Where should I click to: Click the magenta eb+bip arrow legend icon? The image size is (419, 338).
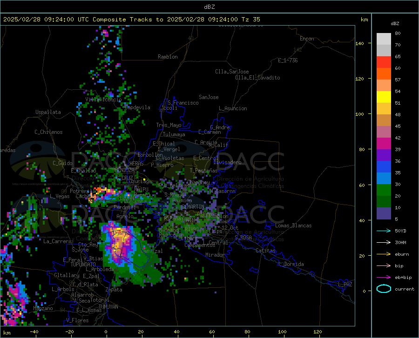pos(384,278)
